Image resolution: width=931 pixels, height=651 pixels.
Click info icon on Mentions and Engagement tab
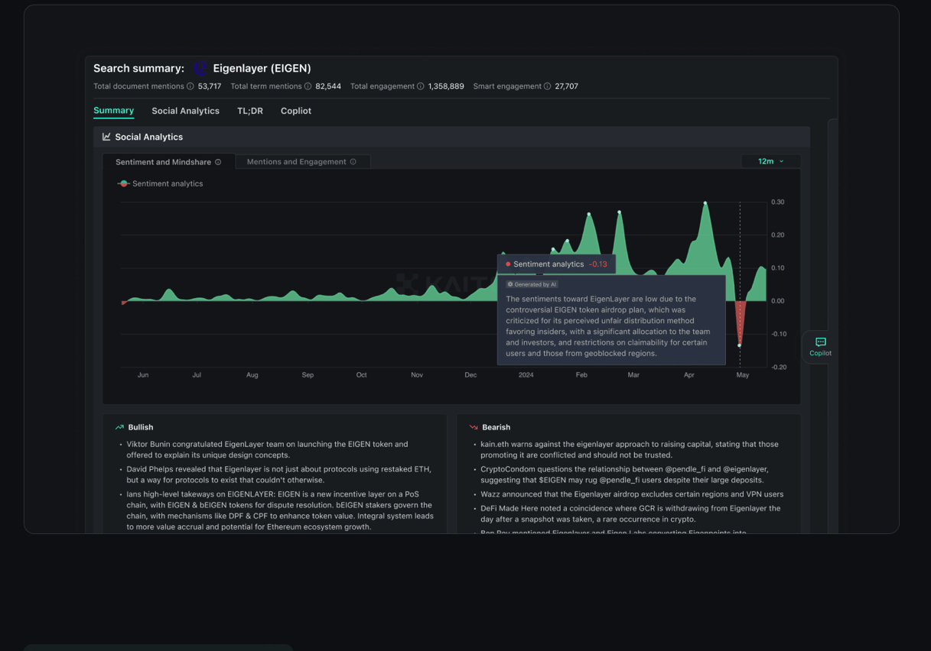click(353, 162)
